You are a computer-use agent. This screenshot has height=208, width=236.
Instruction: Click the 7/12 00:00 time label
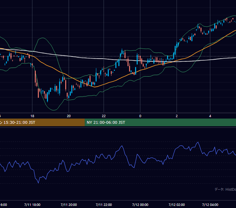click(x=140, y=205)
